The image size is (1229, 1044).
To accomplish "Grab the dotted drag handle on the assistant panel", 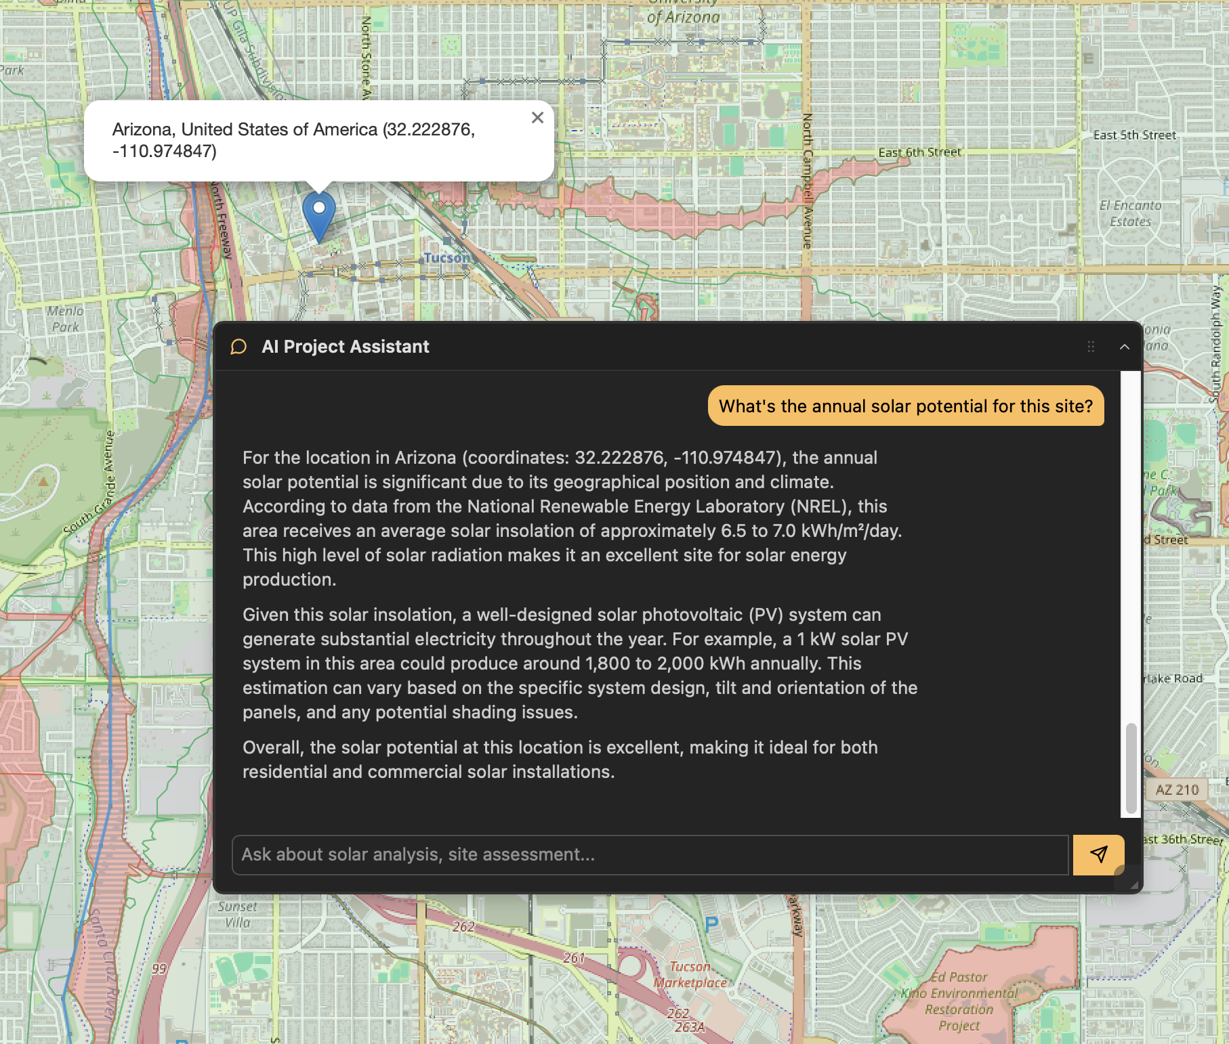I will coord(1091,347).
